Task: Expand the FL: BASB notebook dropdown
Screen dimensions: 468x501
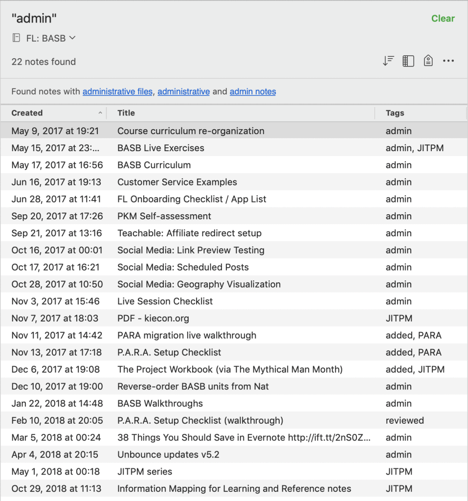Action: coord(72,38)
